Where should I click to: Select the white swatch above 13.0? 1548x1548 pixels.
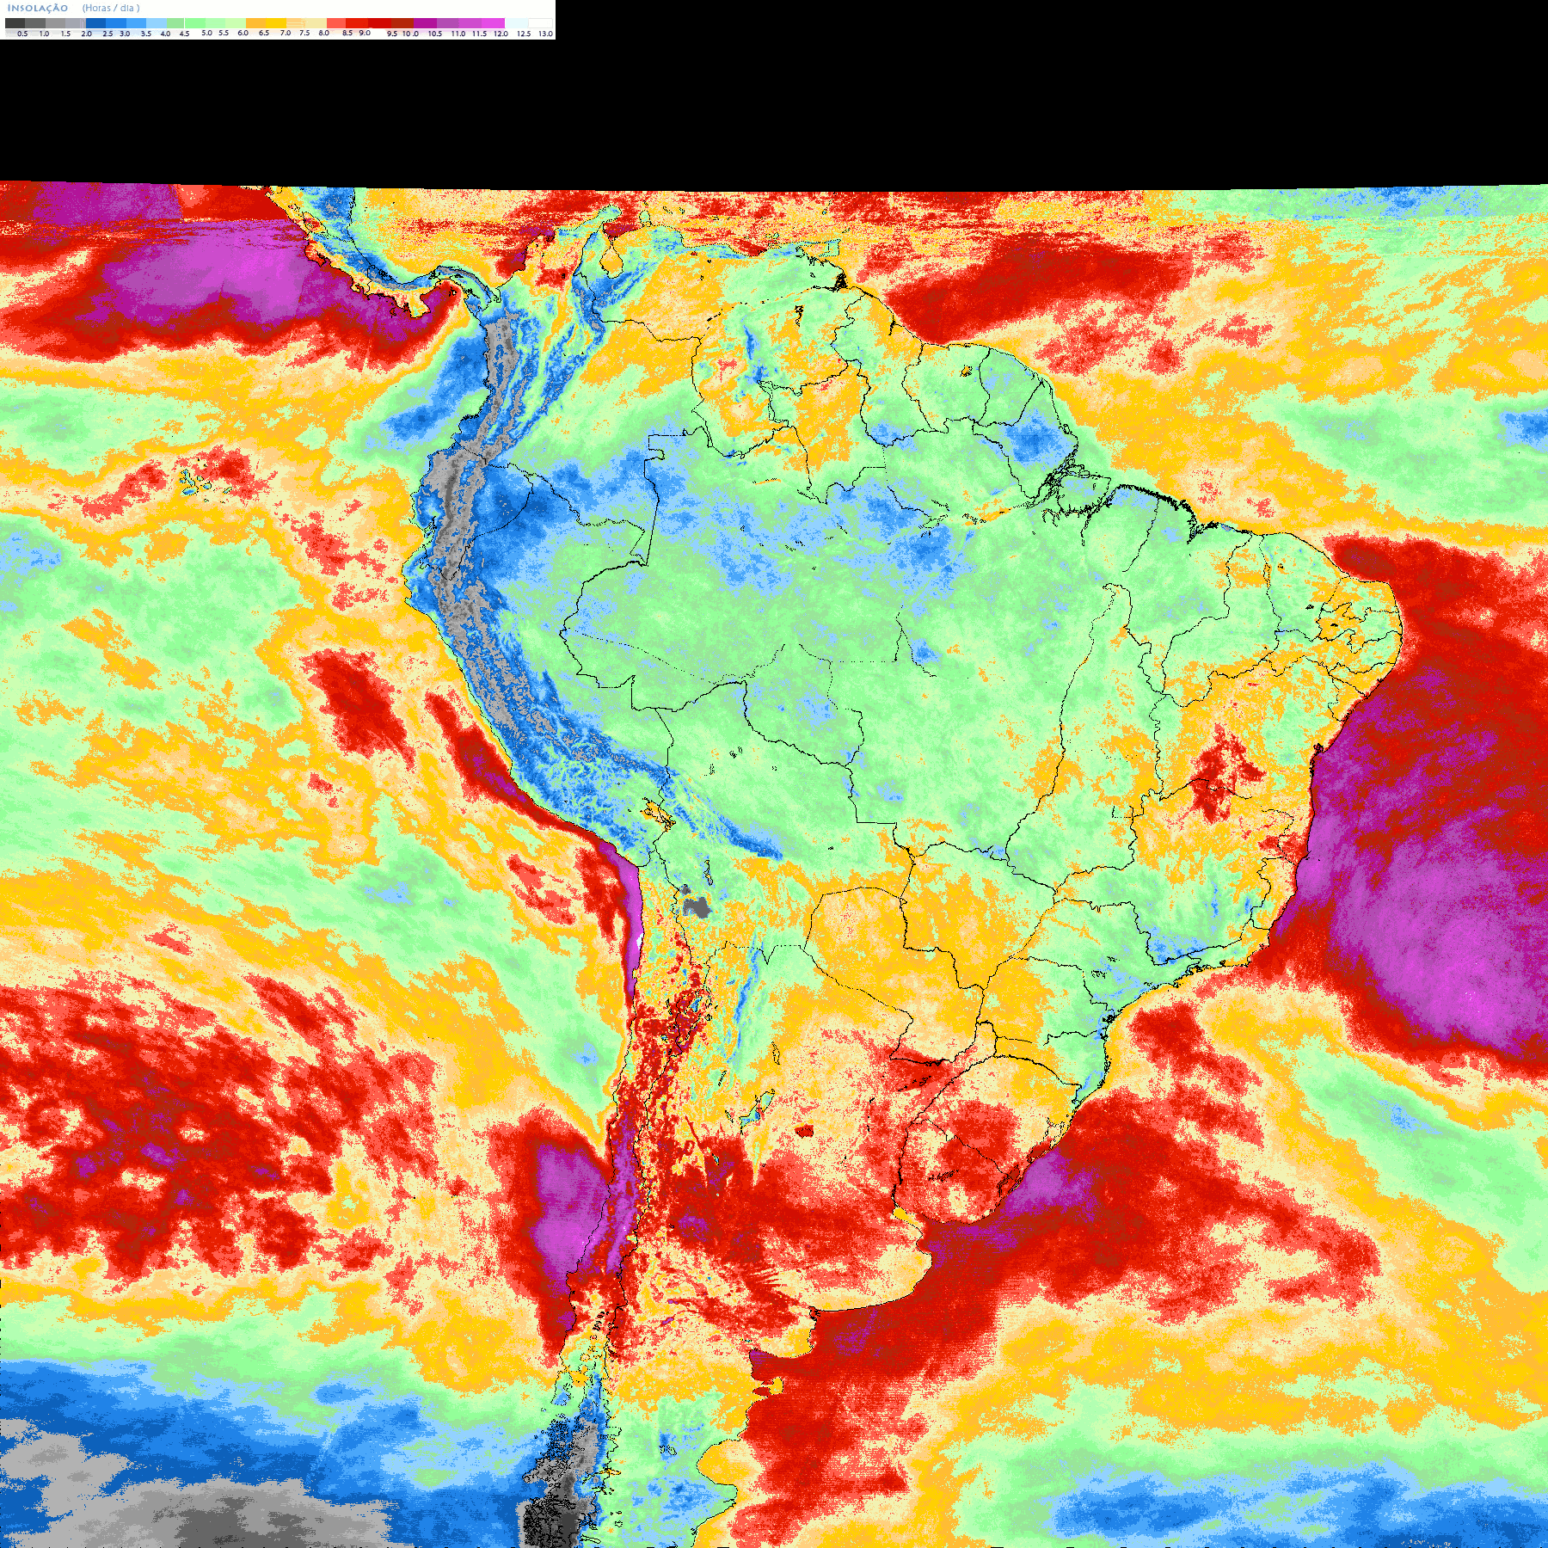[540, 23]
